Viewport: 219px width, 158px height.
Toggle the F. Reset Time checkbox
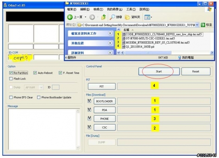point(60,73)
